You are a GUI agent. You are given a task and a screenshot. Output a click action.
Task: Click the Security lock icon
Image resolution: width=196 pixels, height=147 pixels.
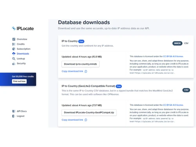[x=14, y=64]
